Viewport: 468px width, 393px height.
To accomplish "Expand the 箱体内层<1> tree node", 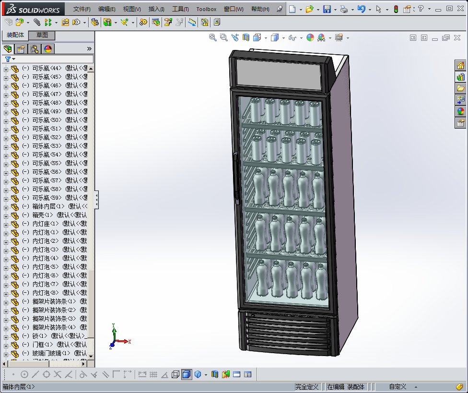I will 6,208.
